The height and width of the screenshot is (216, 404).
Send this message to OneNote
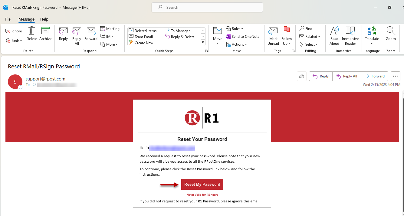click(x=242, y=37)
